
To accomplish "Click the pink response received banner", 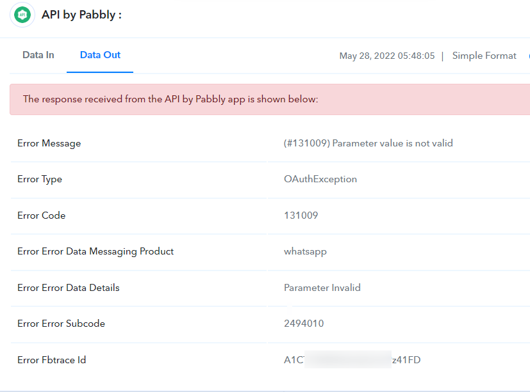I will point(270,99).
